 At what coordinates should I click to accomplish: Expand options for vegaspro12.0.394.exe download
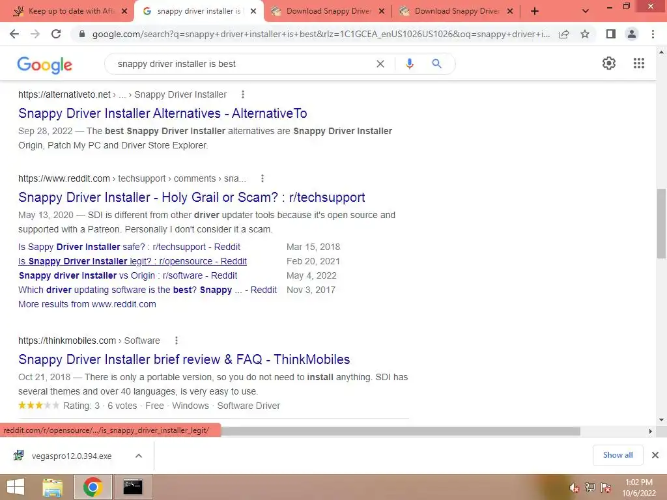tap(139, 456)
